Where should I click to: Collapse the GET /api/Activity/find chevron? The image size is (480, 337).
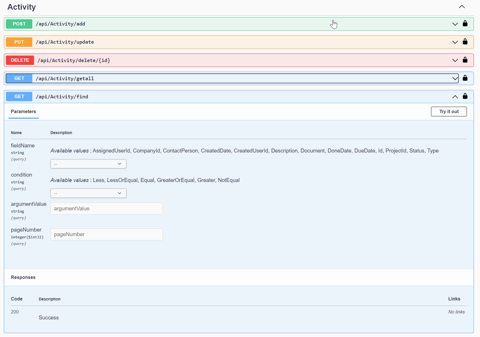click(455, 97)
